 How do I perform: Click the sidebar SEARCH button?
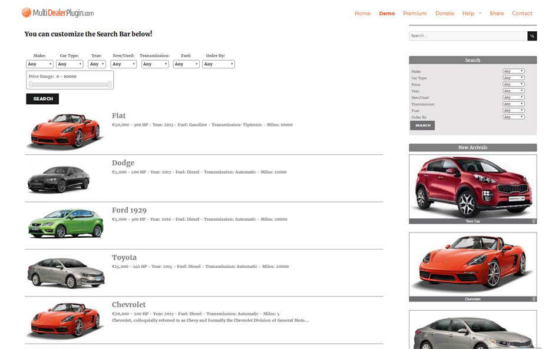[x=422, y=125]
